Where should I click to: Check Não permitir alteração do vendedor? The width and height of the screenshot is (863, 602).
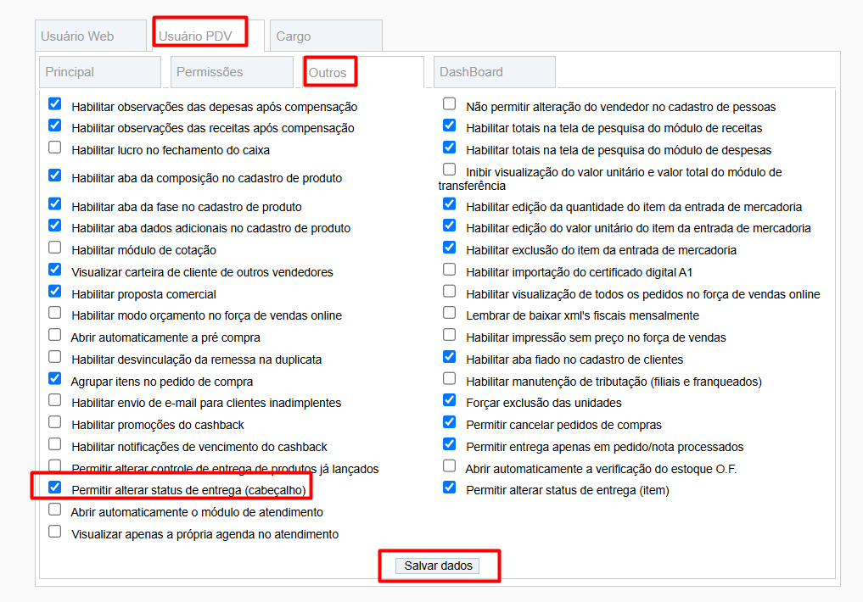[449, 103]
